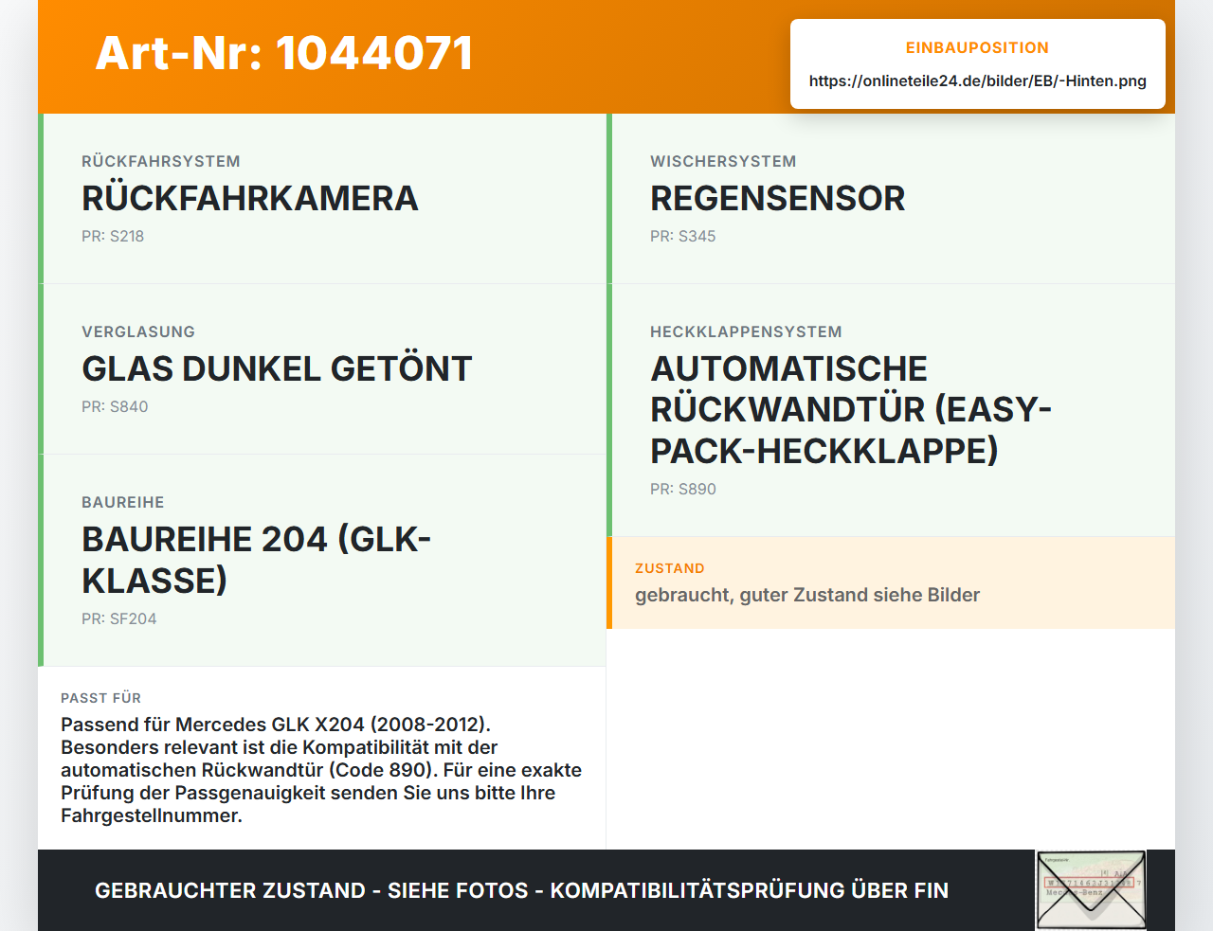The width and height of the screenshot is (1213, 931).
Task: Open the envelope thumbnail in the footer
Action: [x=1091, y=890]
